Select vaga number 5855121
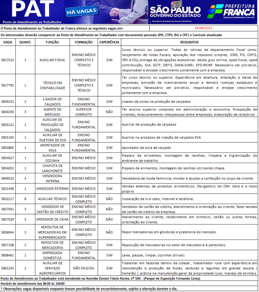259x292 pixels. point(7,125)
